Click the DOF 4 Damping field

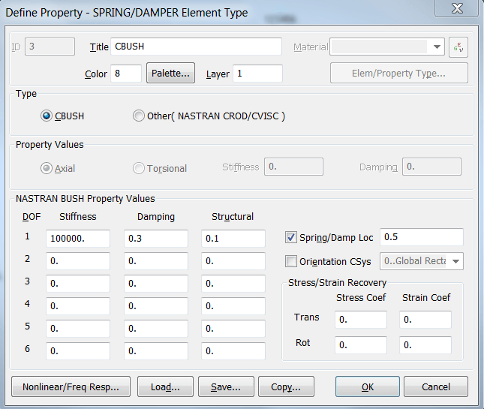(x=156, y=306)
